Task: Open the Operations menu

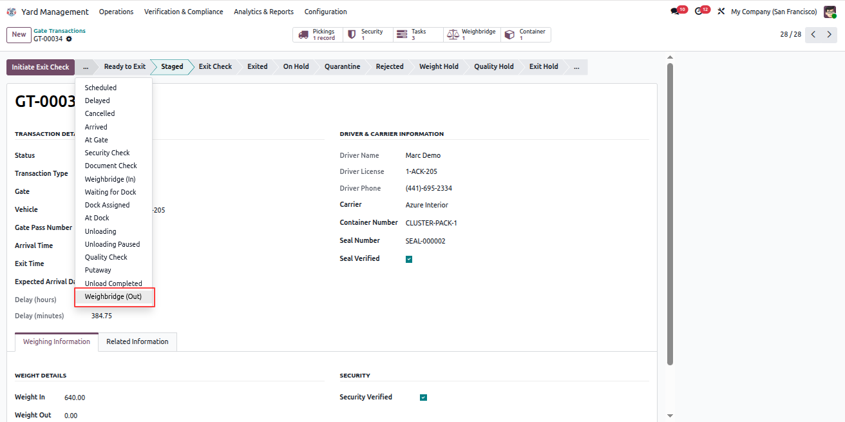Action: [x=116, y=12]
